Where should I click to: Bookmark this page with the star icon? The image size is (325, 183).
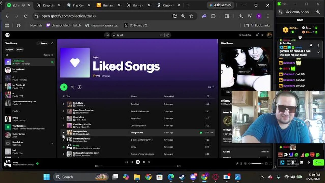(x=191, y=16)
